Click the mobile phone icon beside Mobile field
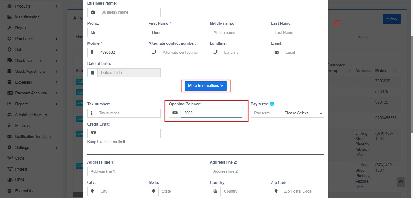 click(92, 53)
